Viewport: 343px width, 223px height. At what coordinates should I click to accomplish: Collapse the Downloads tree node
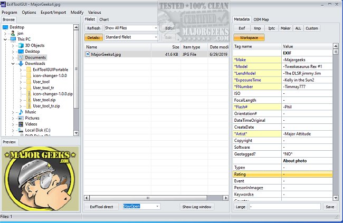click(13, 64)
